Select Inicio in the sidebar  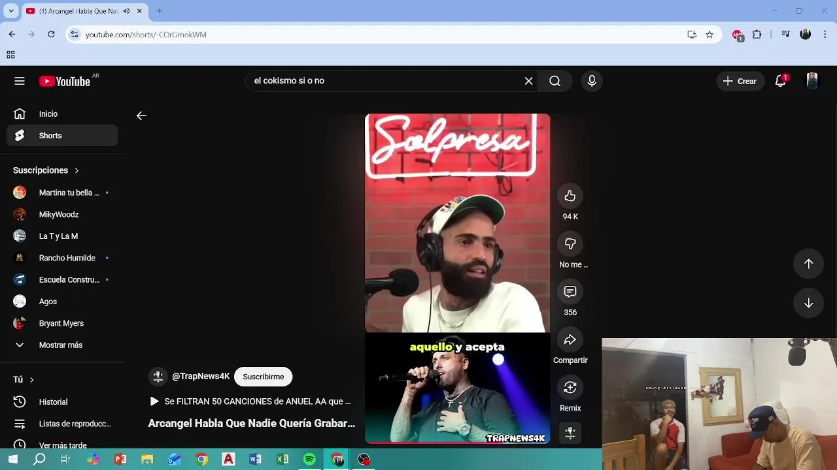tap(62, 114)
